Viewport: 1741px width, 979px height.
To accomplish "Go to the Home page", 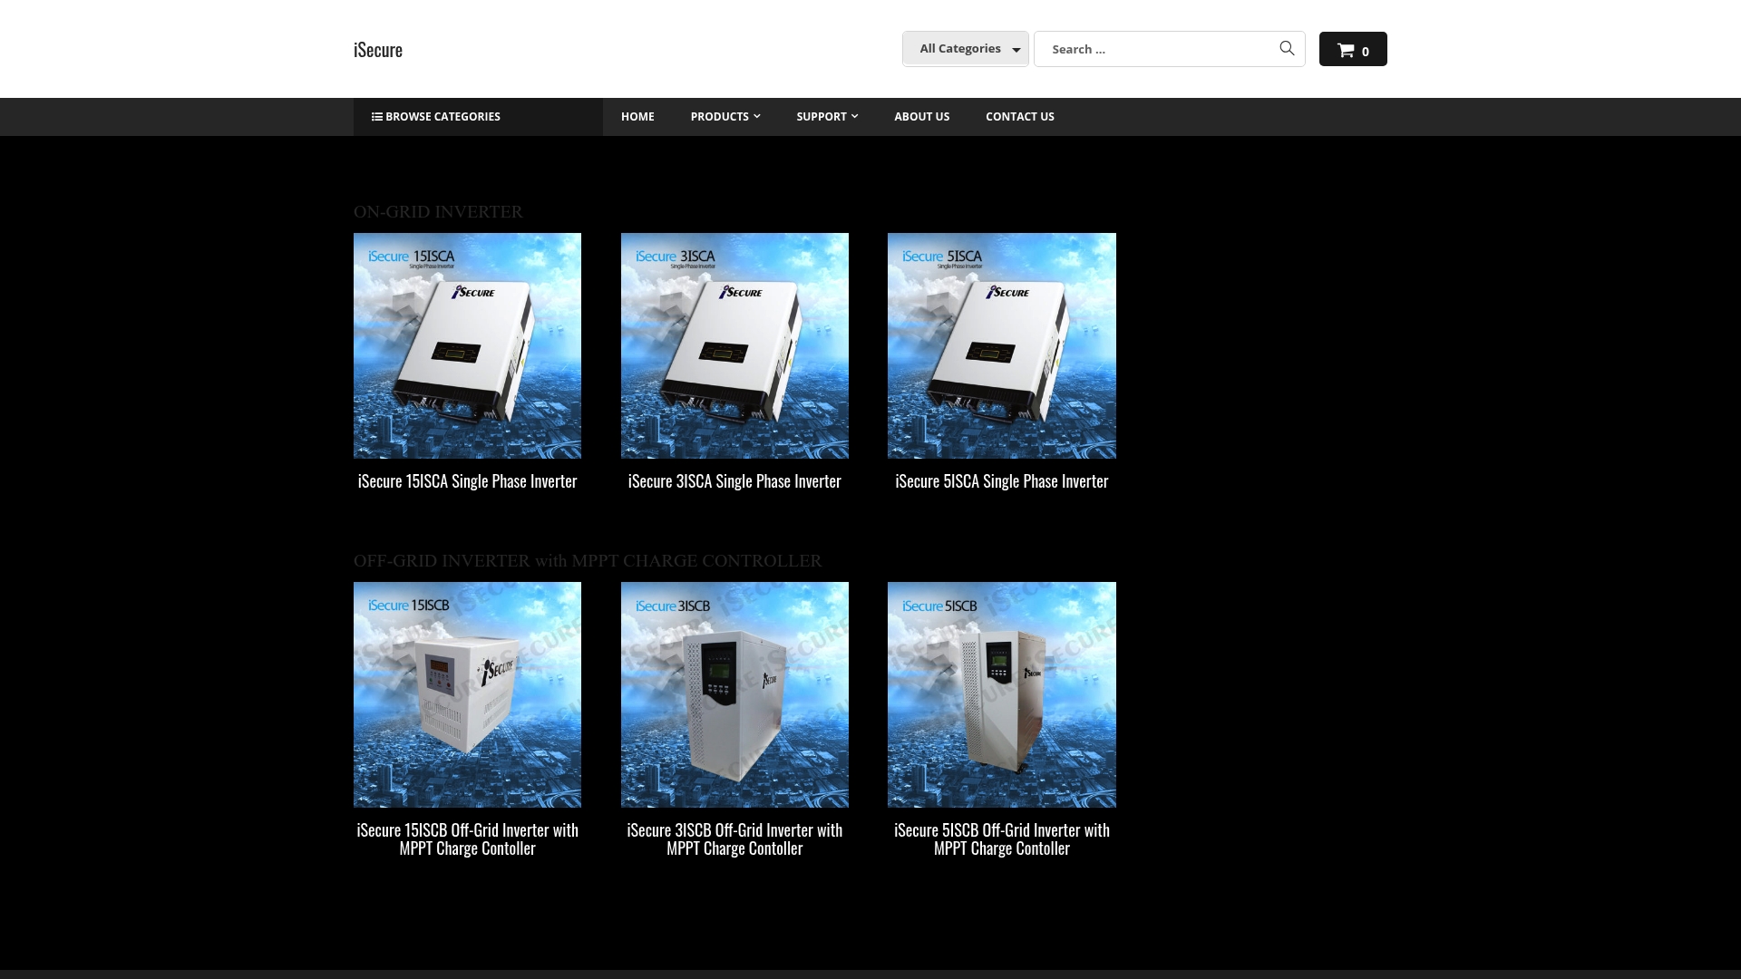I will (x=637, y=117).
